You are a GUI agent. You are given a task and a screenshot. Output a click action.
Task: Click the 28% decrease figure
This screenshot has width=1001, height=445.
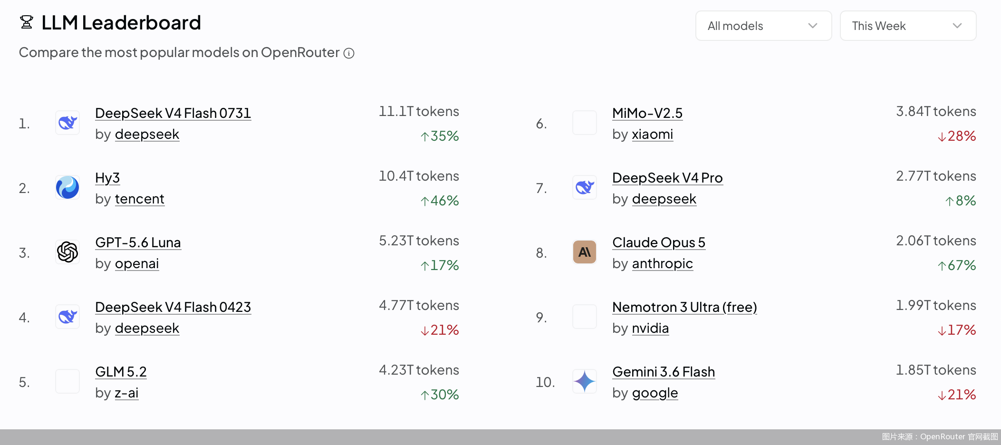click(x=957, y=136)
